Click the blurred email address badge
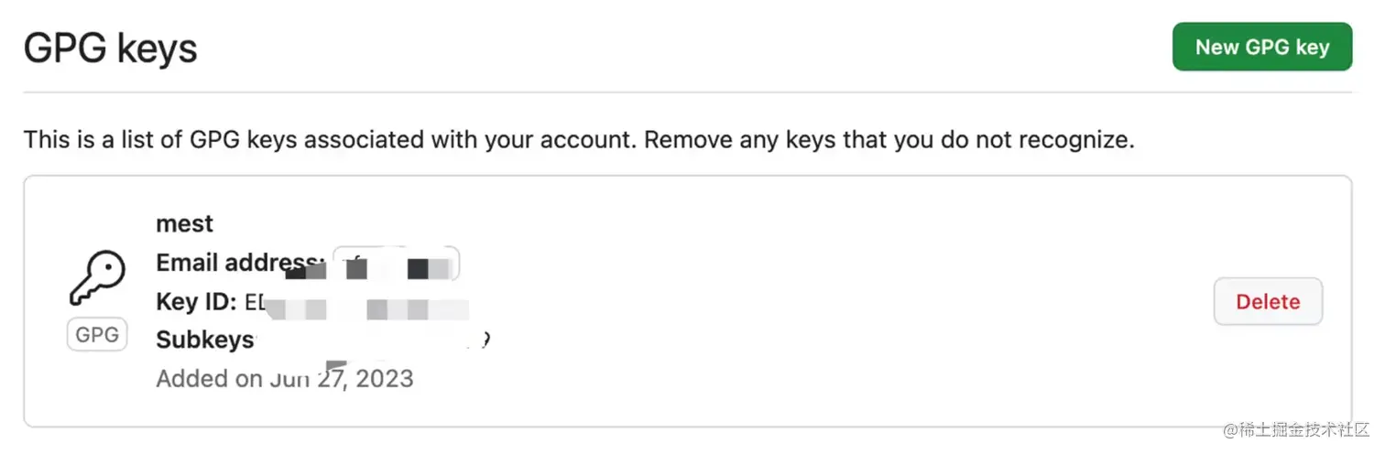This screenshot has width=1385, height=454. point(395,265)
